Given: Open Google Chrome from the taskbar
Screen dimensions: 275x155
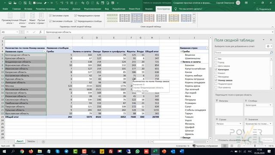Looking at the screenshot, I should (22, 151).
